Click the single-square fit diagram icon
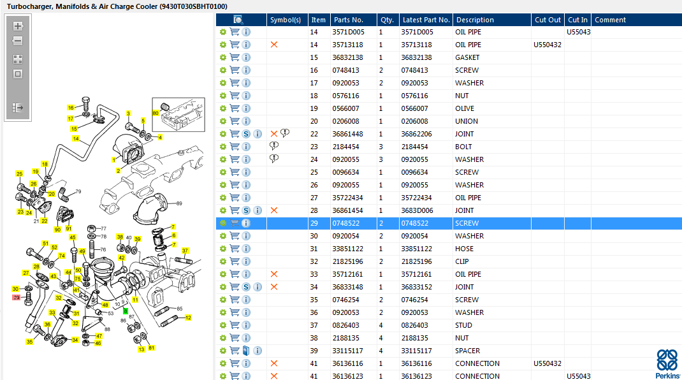Viewport: 682px width, 380px height. (x=18, y=74)
